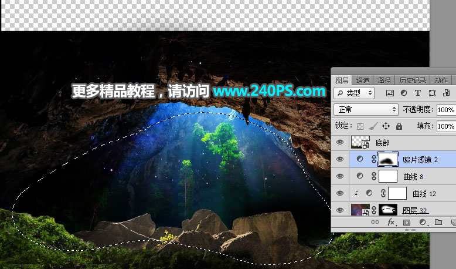Click clipping arrow on 曲线 12 layer
This screenshot has height=269, width=456.
356,193
